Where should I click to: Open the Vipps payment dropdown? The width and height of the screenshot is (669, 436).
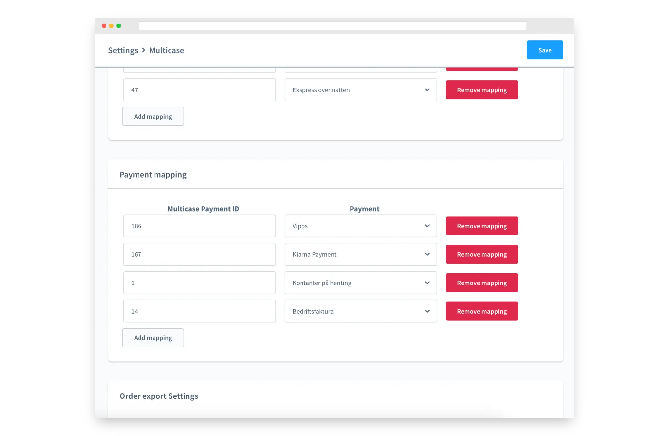(x=360, y=226)
